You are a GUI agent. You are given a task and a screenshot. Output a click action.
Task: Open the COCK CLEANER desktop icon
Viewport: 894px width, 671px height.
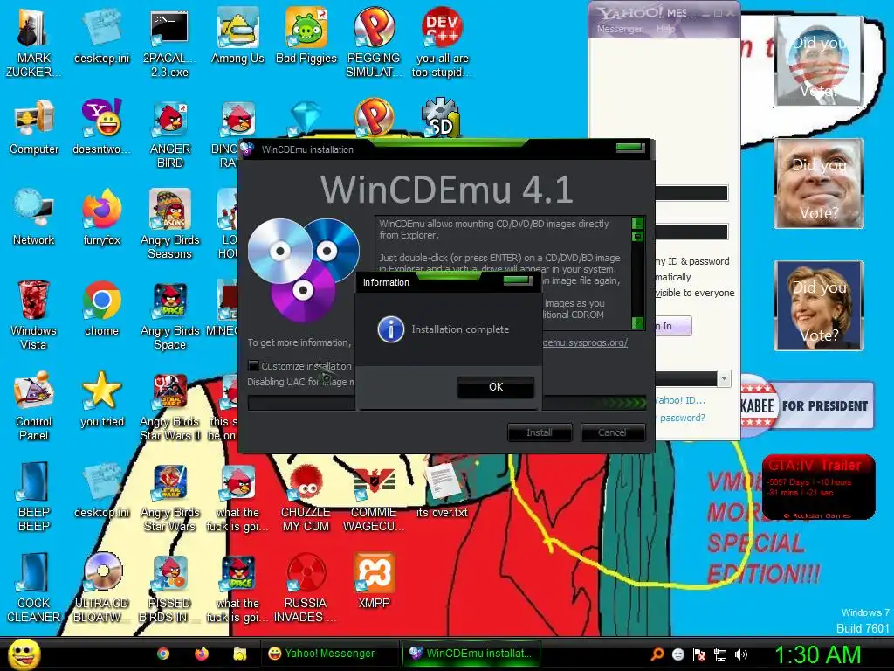34,587
